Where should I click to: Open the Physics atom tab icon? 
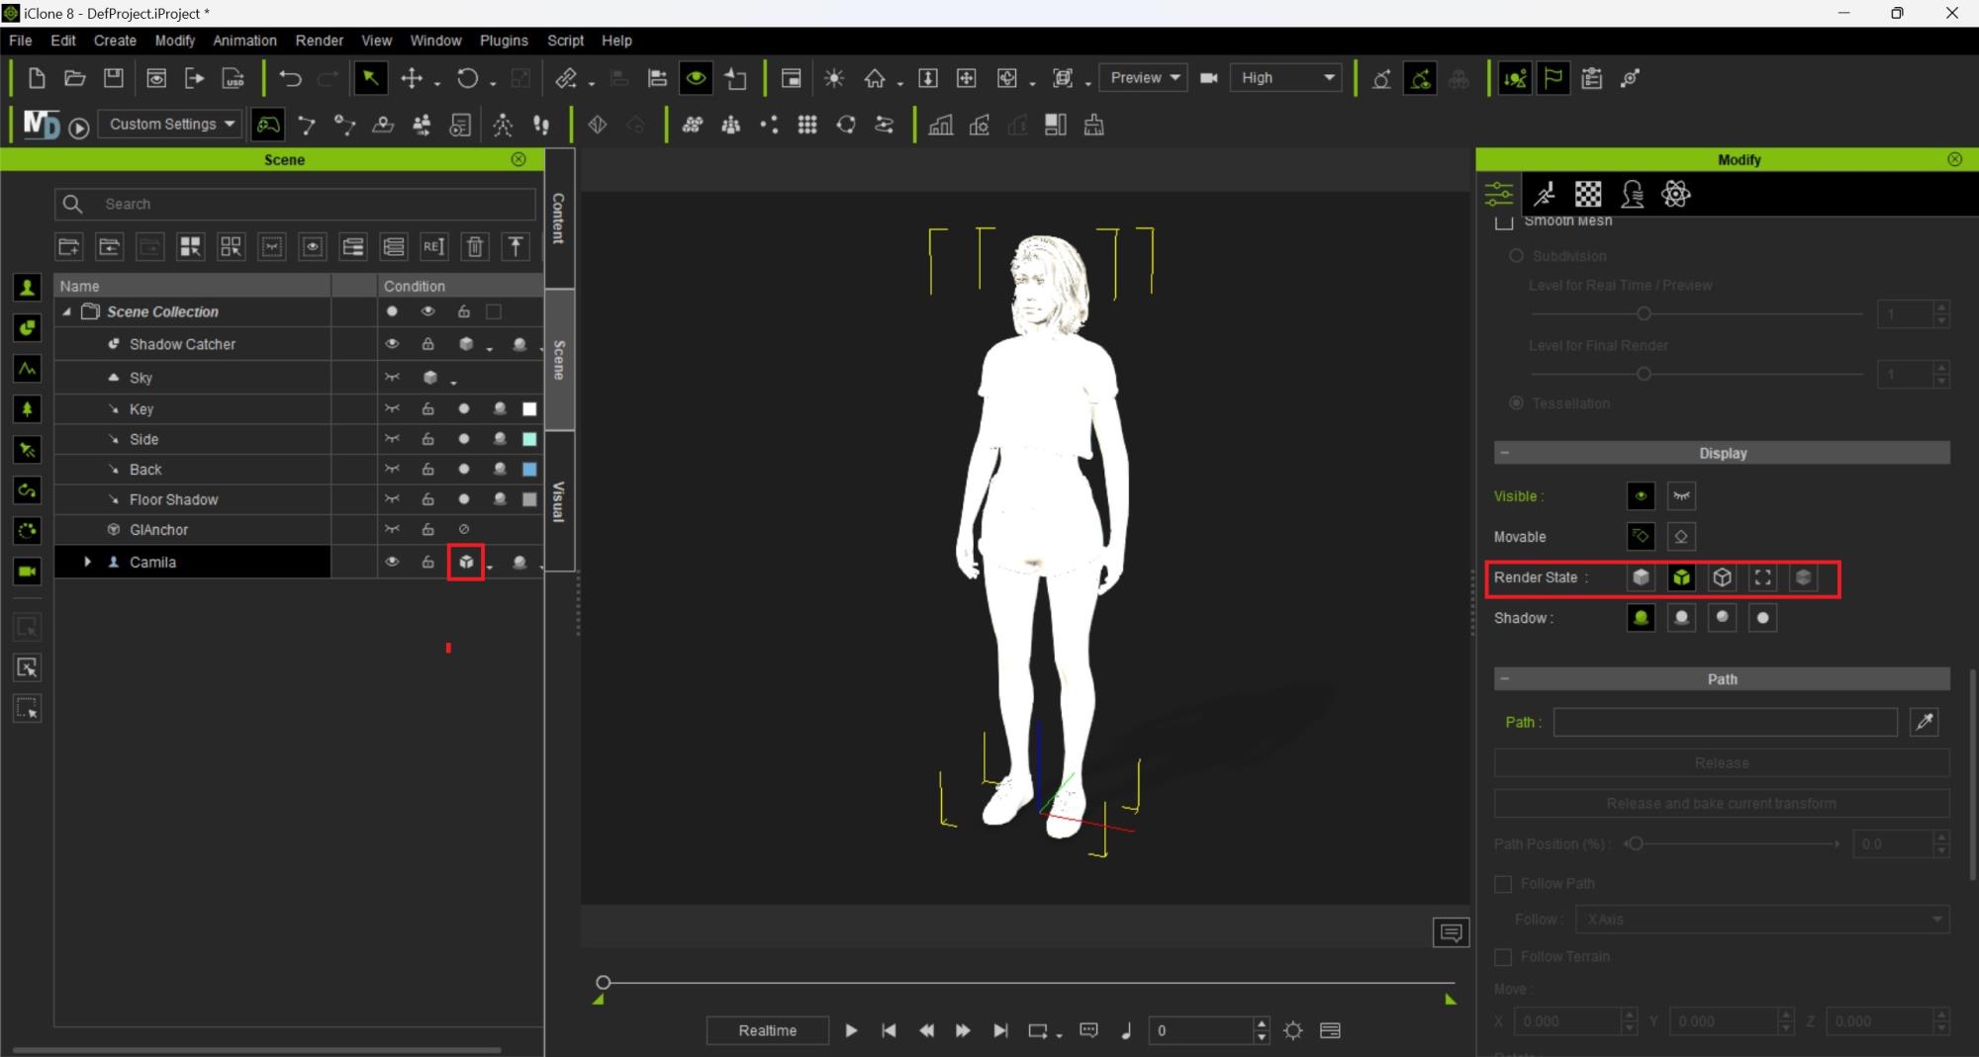(1676, 194)
